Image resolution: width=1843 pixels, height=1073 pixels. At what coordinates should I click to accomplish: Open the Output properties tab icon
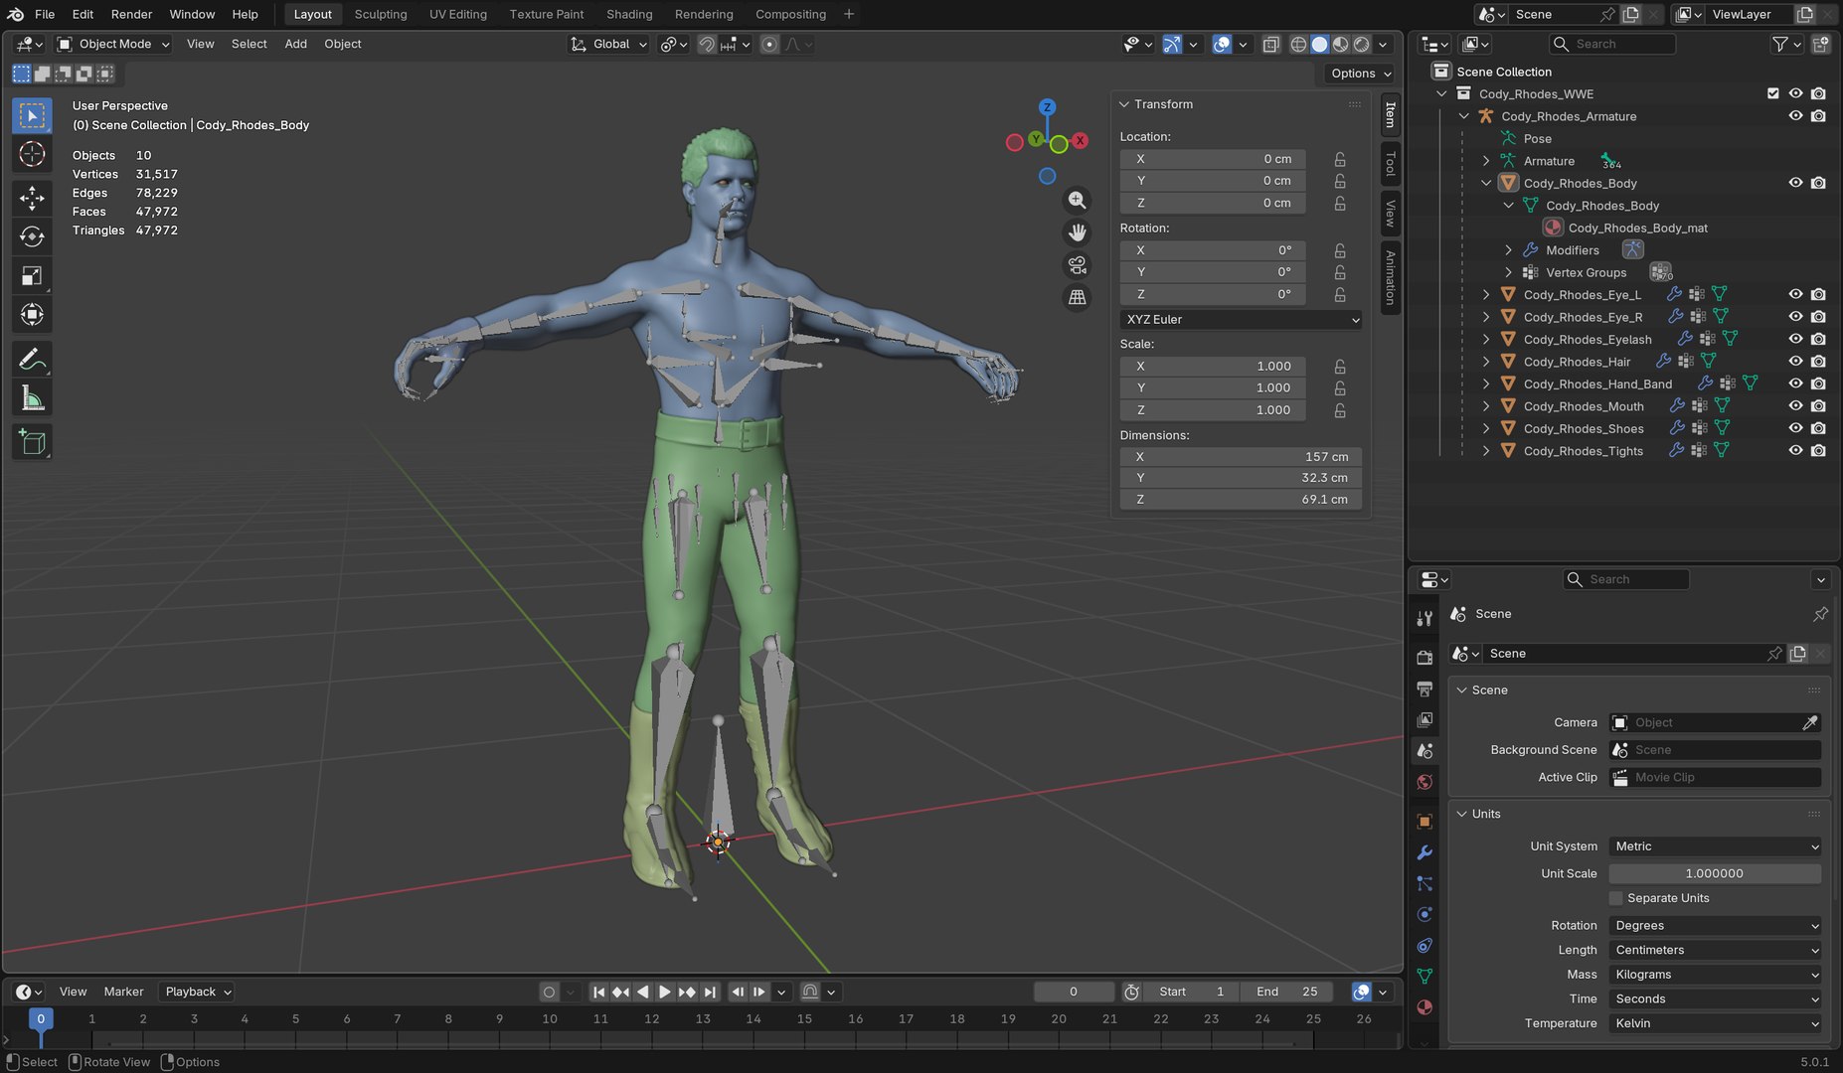coord(1424,689)
